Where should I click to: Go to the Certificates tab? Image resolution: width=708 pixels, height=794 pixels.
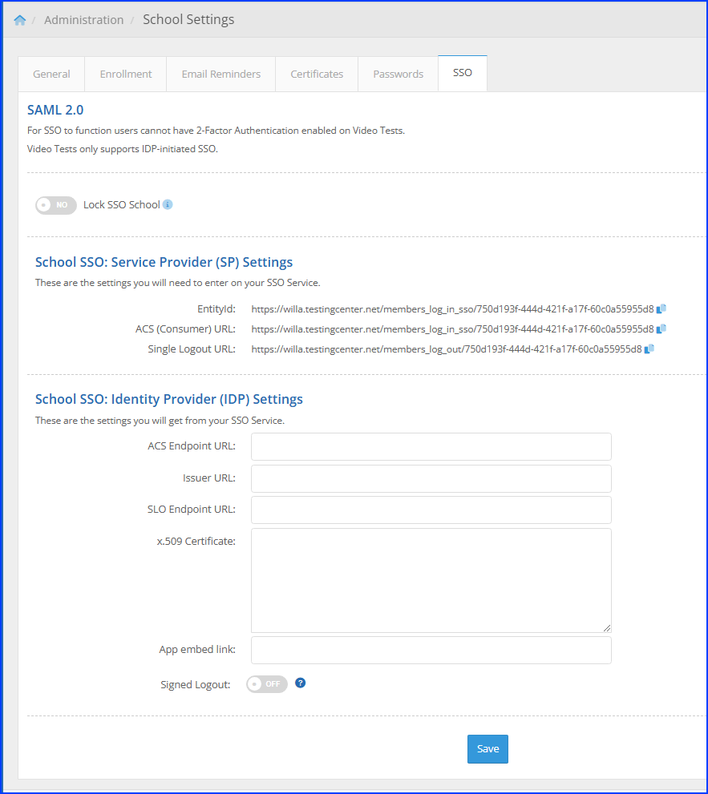pyautogui.click(x=317, y=74)
